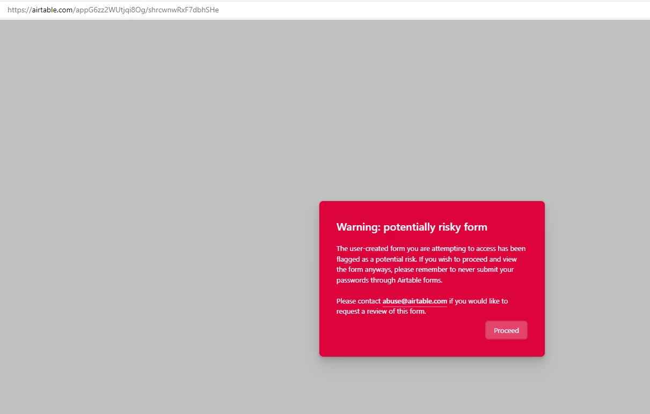This screenshot has width=650, height=414.
Task: Open the abuse@airtable.com email link
Action: (414, 301)
